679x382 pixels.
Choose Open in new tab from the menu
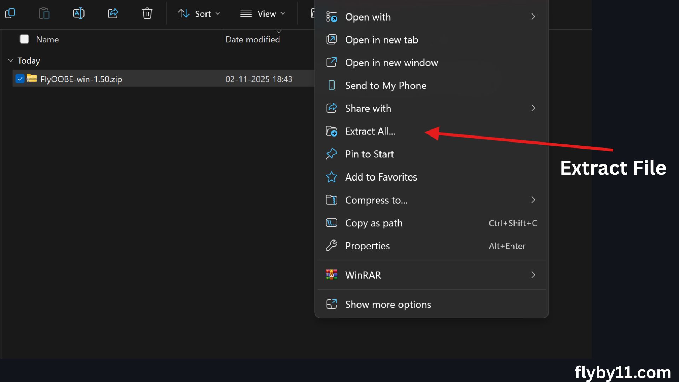pyautogui.click(x=381, y=40)
